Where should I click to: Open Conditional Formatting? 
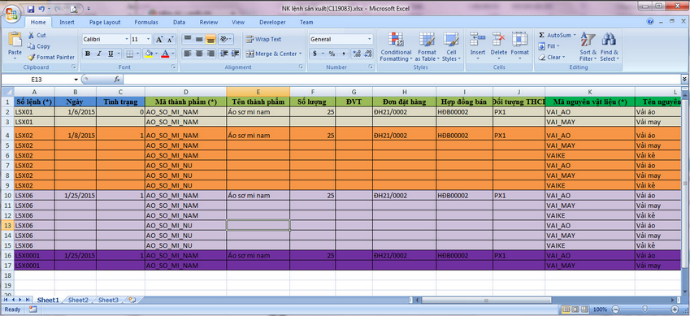(396, 46)
